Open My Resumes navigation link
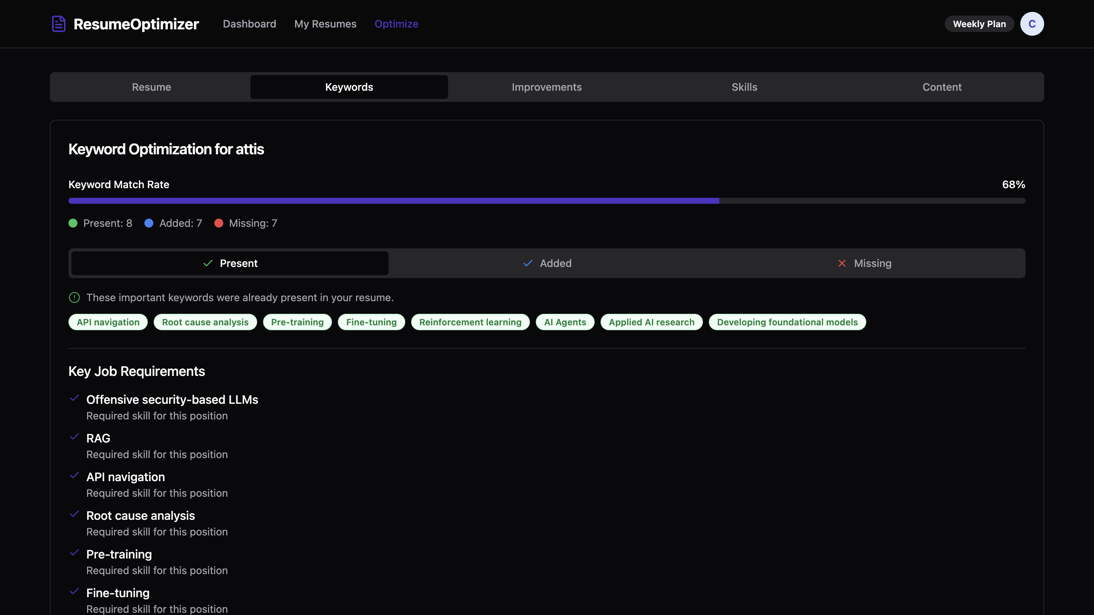The width and height of the screenshot is (1094, 615). click(x=325, y=24)
